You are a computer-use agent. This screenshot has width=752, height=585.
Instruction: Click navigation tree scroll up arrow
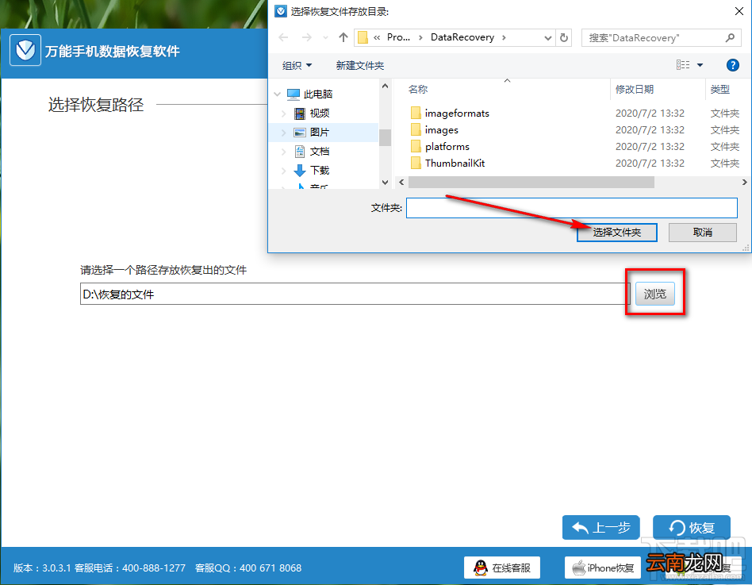tap(385, 87)
